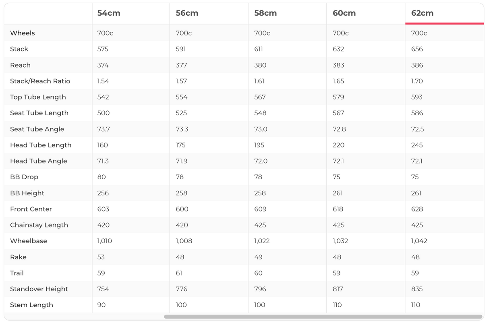Click the Standover Height row label
The image size is (489, 327).
(39, 289)
